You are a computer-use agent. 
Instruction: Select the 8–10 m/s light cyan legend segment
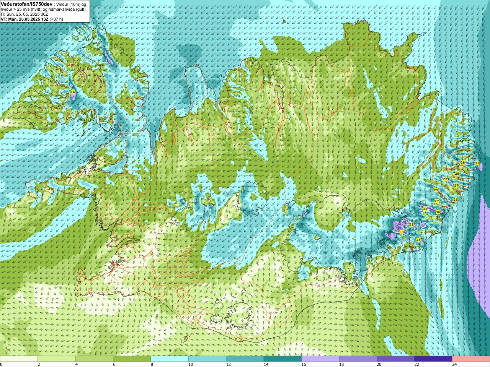coord(170,359)
